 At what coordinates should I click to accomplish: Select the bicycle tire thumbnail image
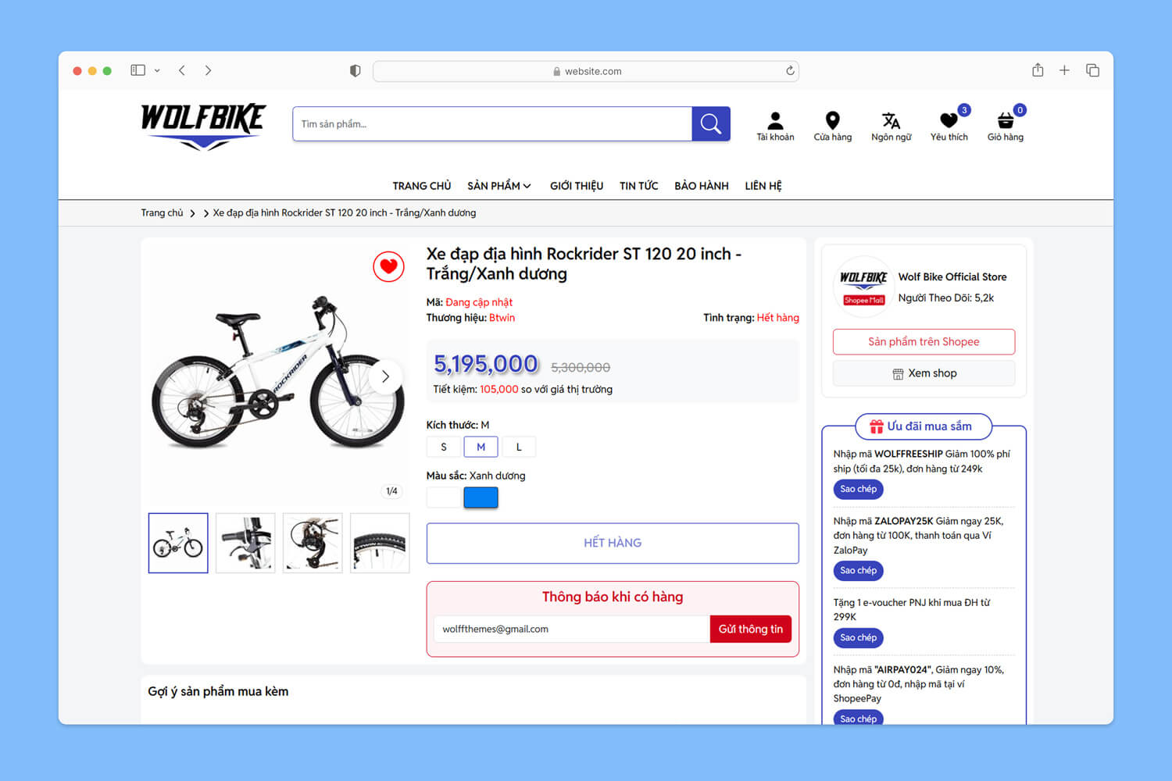(x=380, y=543)
